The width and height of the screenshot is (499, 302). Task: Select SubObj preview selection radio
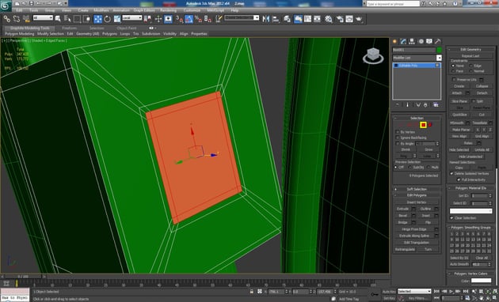410,167
